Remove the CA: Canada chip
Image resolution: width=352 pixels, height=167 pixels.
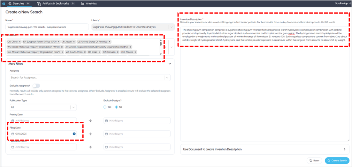pos(118,52)
